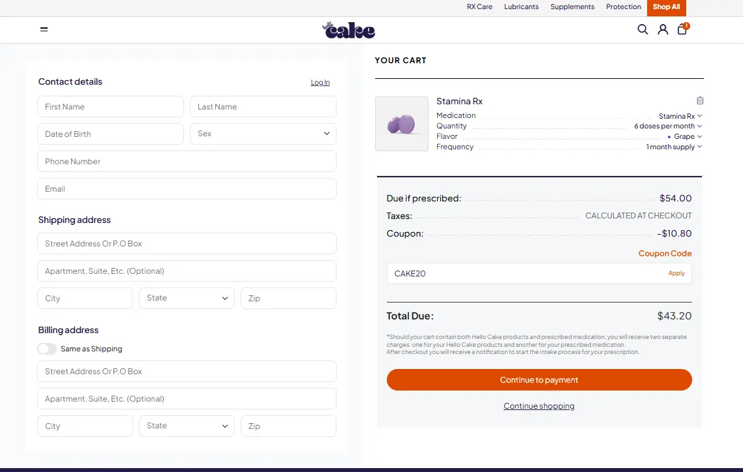Change the Grape flavor selection
743x472 pixels.
(684, 136)
